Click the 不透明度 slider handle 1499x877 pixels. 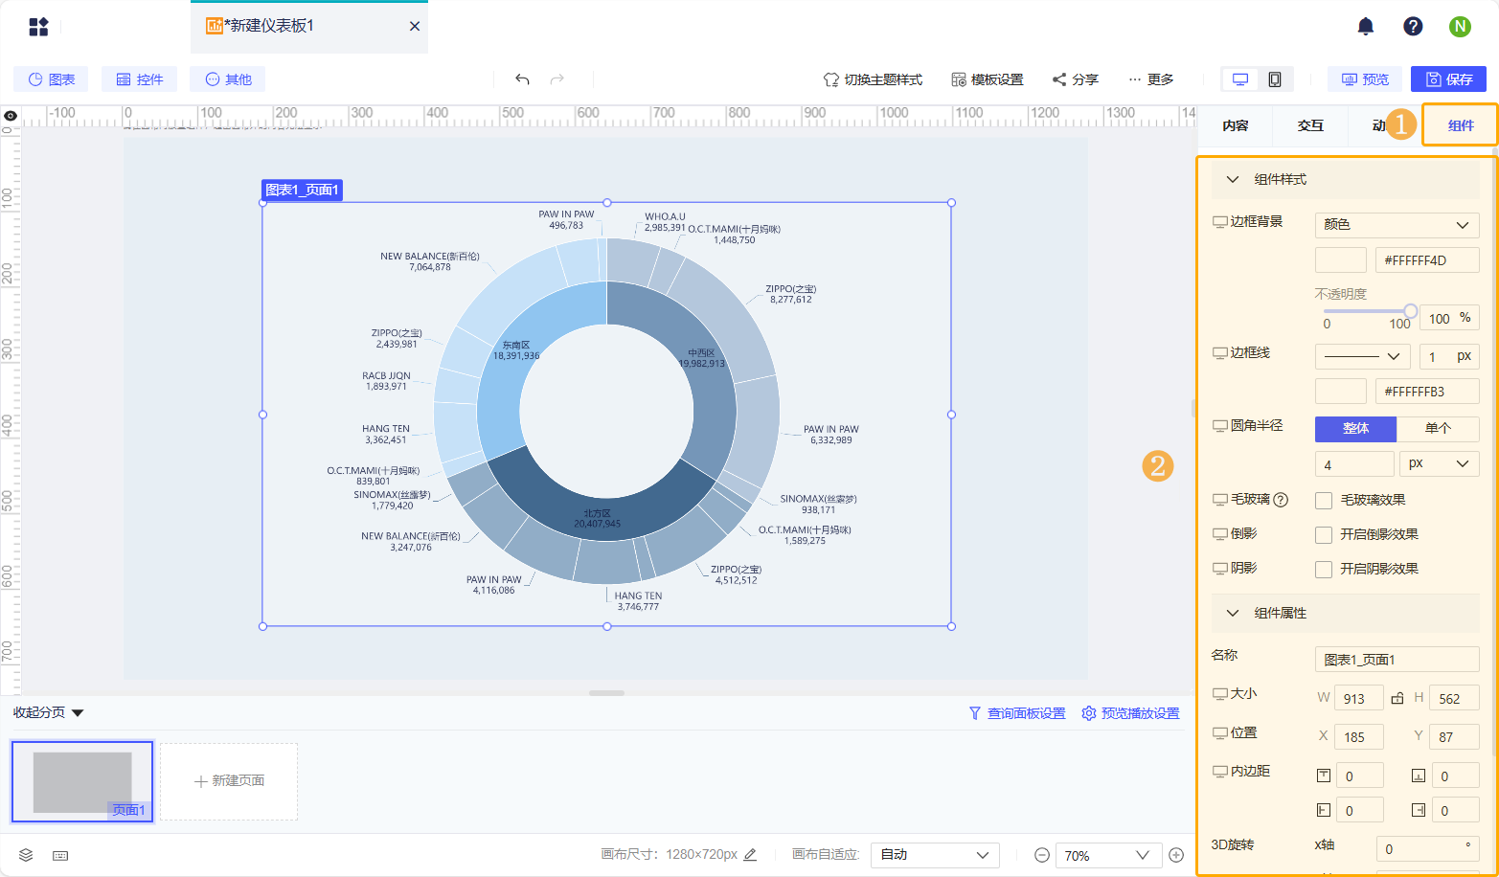1410,311
